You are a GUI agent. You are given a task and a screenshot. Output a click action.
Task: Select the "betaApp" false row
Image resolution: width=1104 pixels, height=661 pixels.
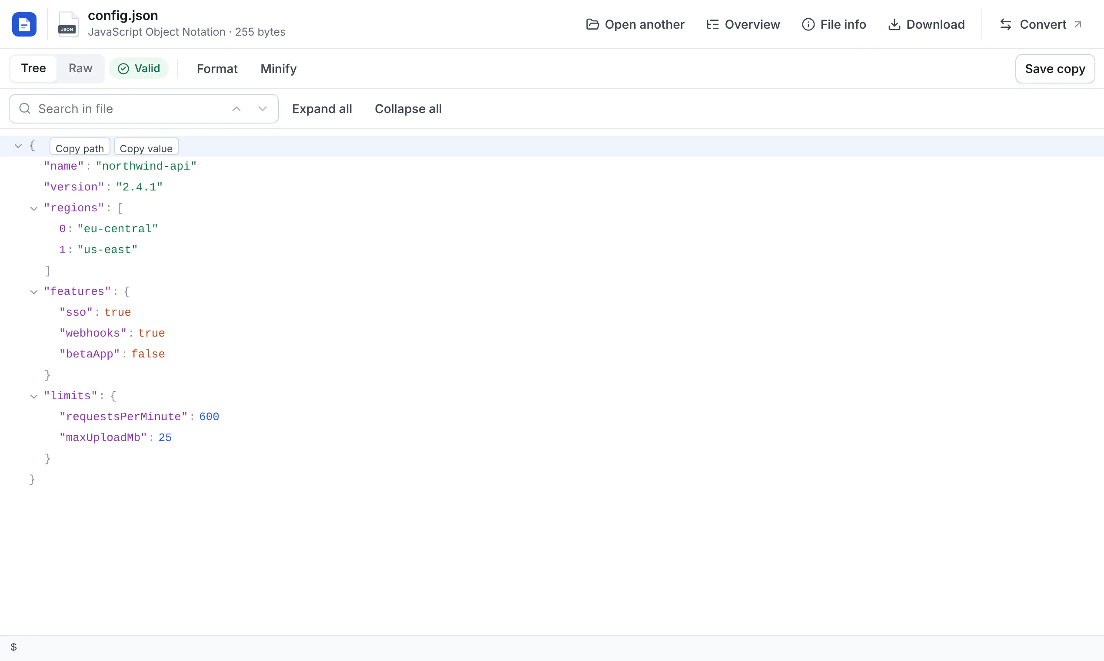[x=552, y=354]
